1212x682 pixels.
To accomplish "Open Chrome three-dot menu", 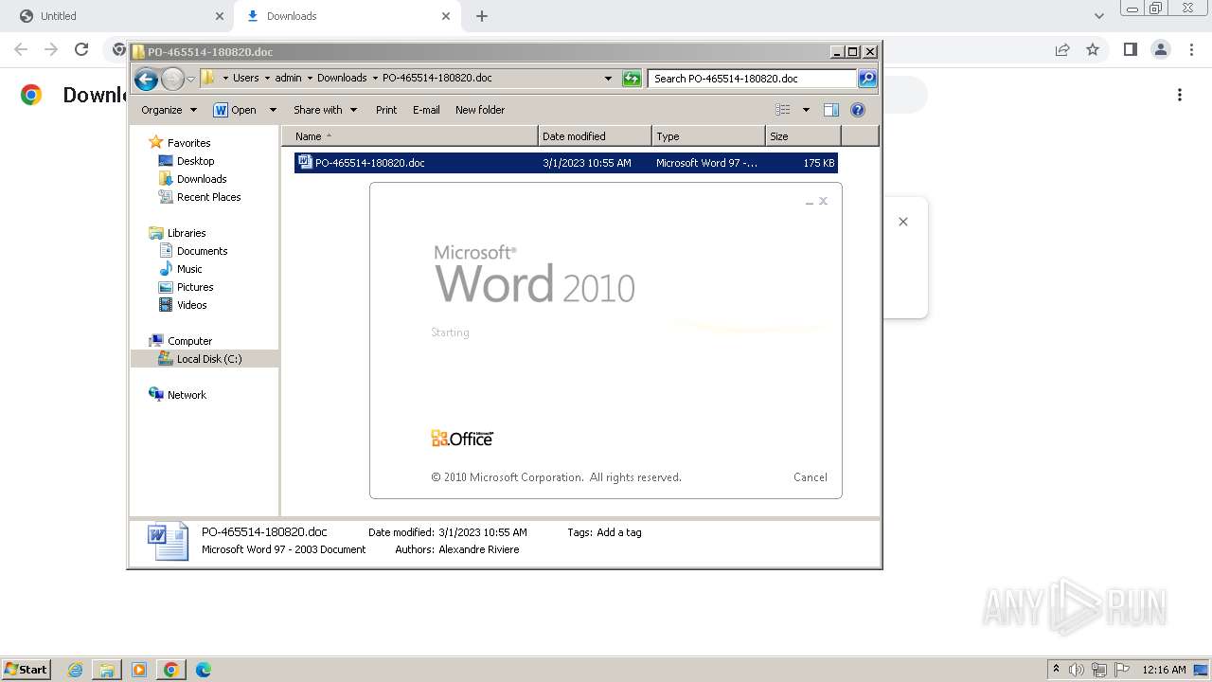I will click(1190, 49).
